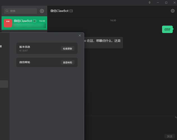This screenshot has width=177, height=140.
Task: Click the bot reply message bubble
Action: [103, 43]
